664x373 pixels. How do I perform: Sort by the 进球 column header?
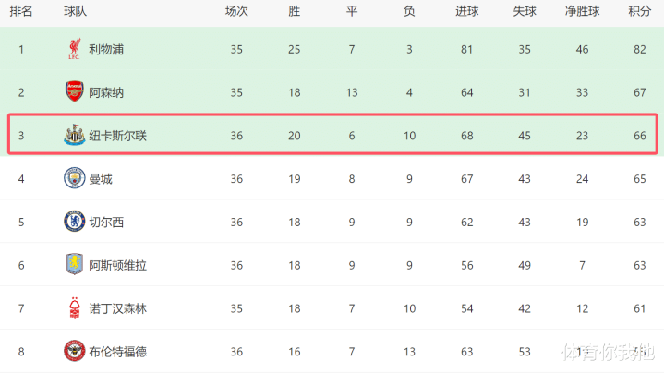[x=466, y=11]
